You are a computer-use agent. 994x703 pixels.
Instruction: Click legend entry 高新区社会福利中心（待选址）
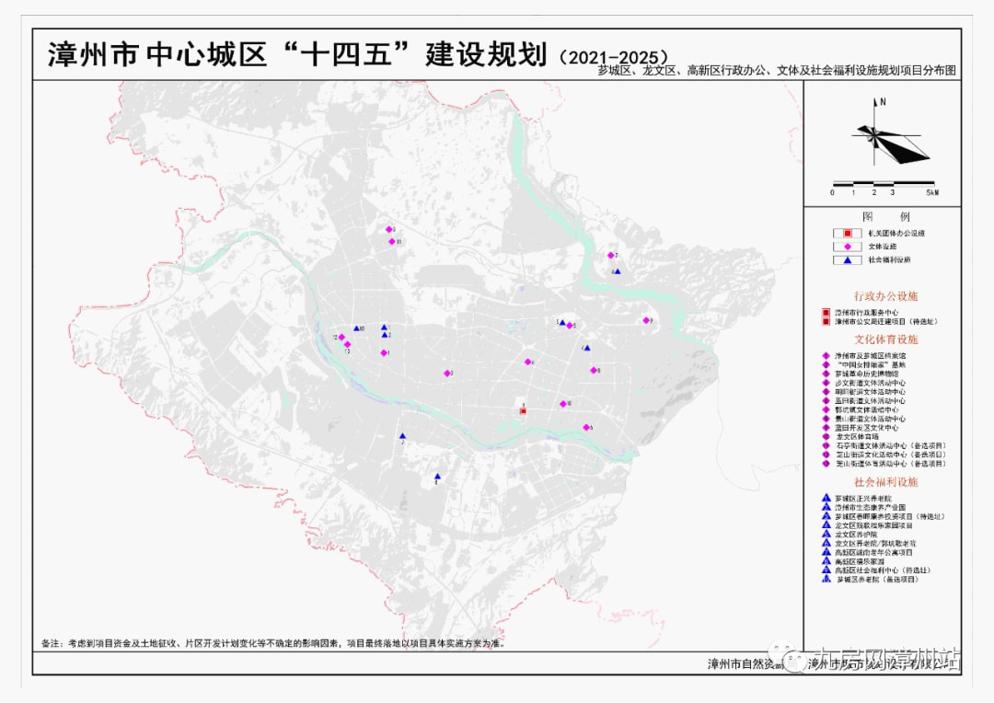(883, 570)
